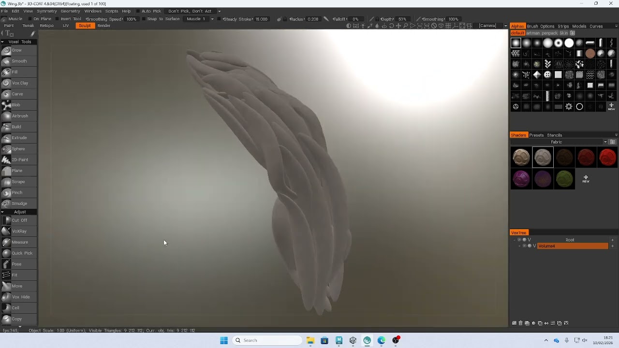The image size is (619, 348).
Task: Select the Pose tool
Action: [18, 264]
